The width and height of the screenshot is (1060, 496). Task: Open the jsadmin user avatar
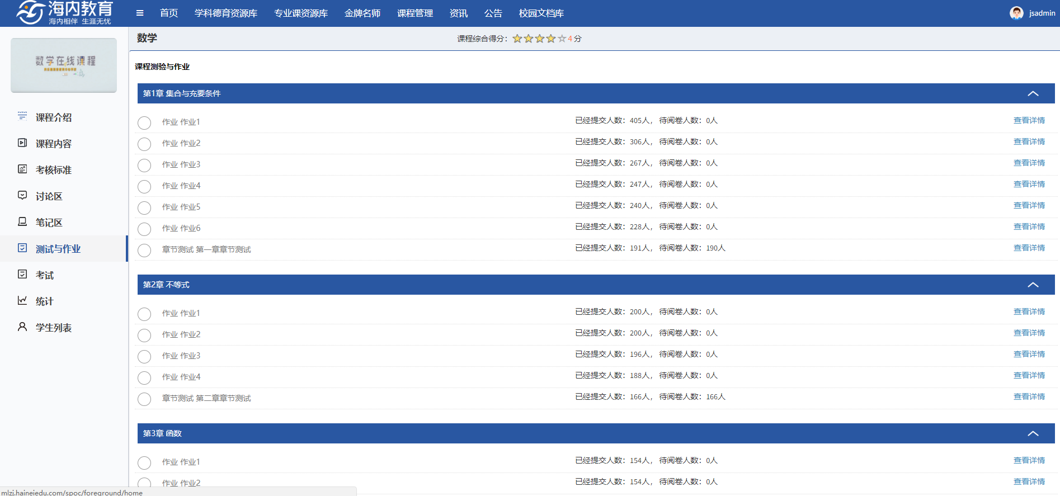click(1016, 13)
